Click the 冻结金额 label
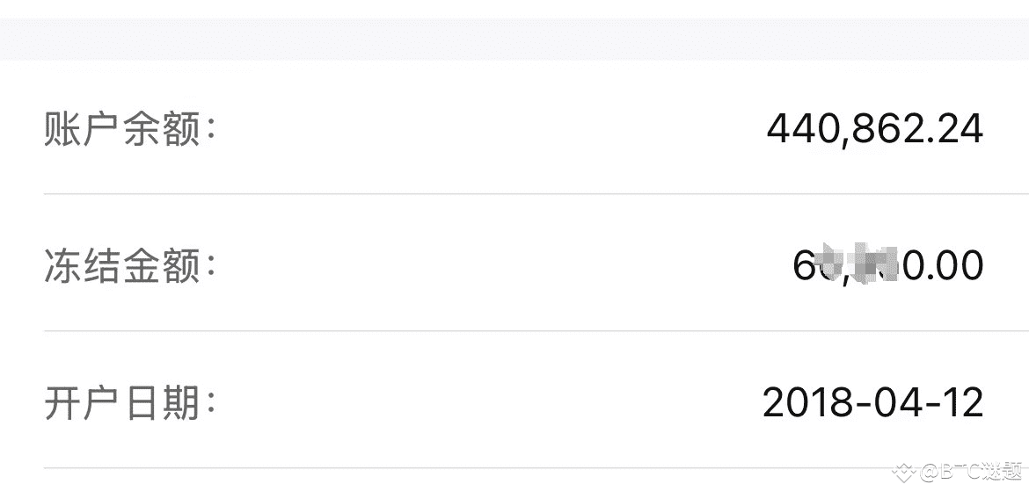This screenshot has width=1029, height=491. (130, 266)
